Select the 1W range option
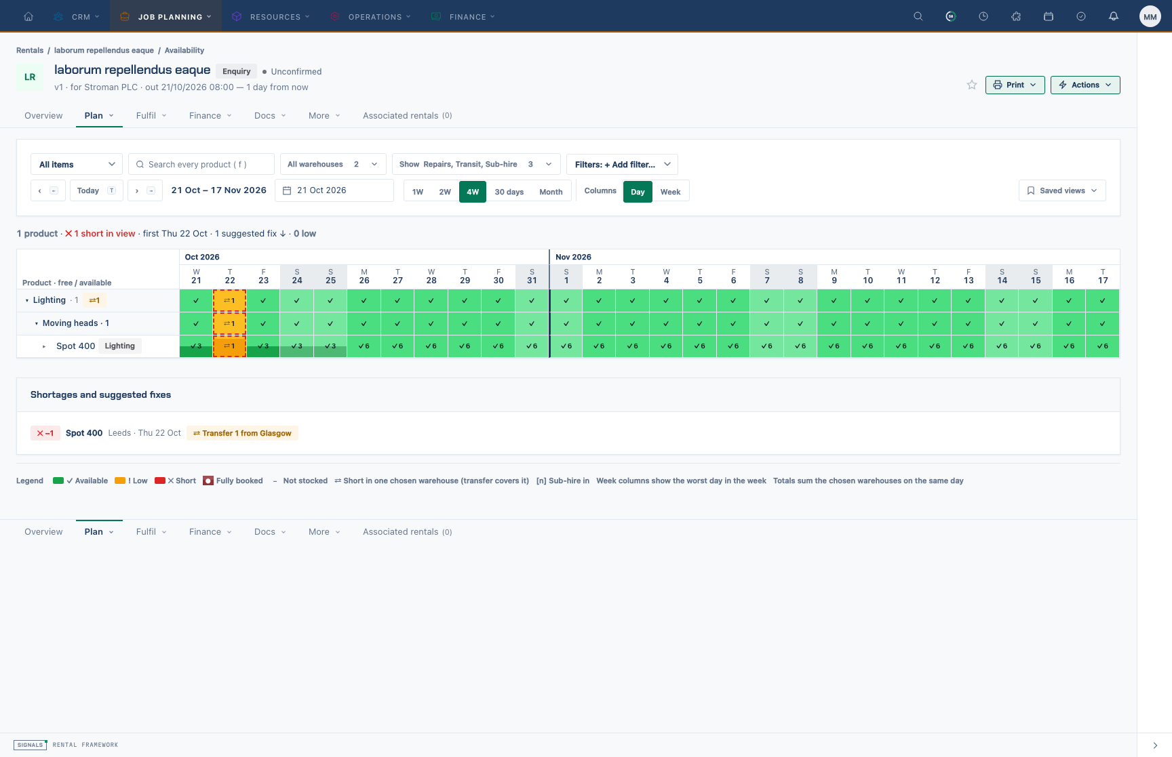The image size is (1172, 757). [x=418, y=192]
